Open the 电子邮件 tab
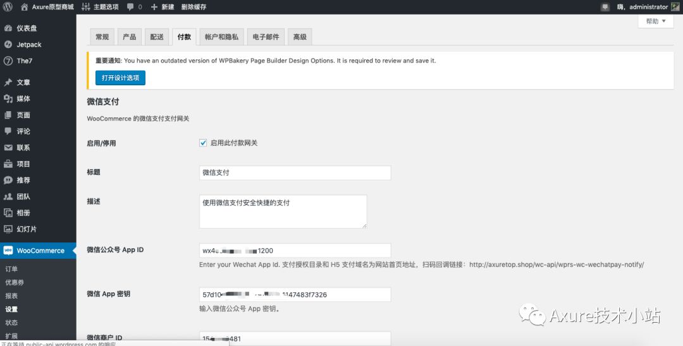 pos(266,37)
